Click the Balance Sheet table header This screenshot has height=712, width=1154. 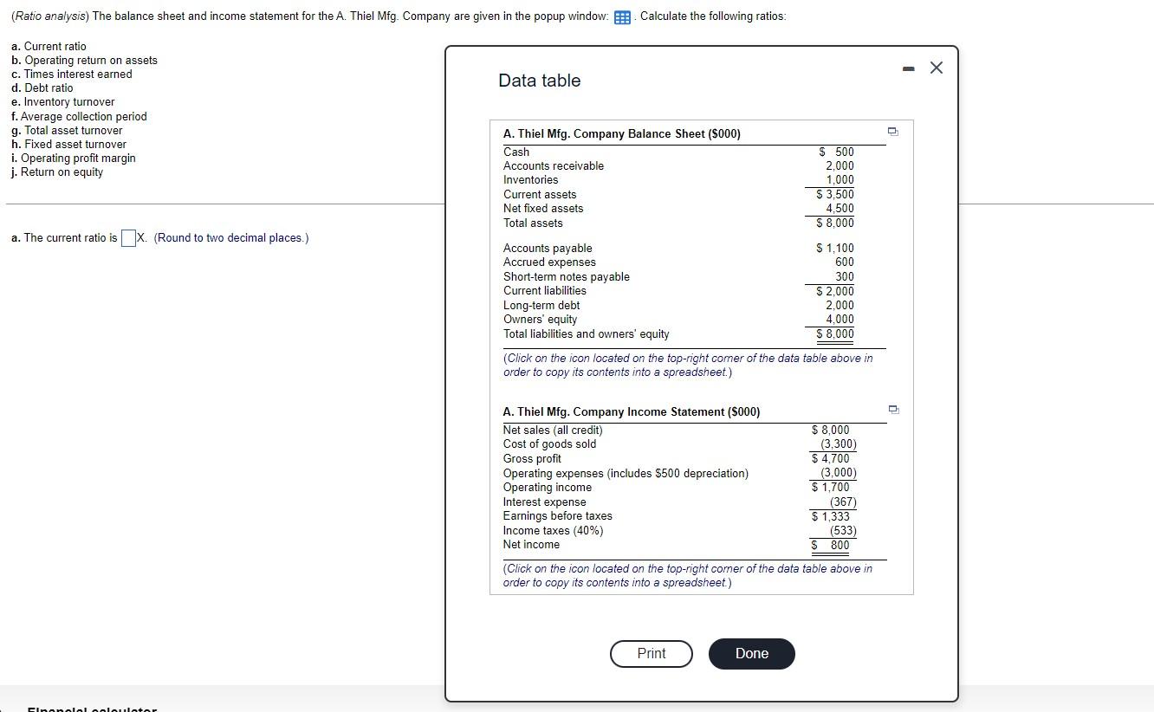[620, 132]
